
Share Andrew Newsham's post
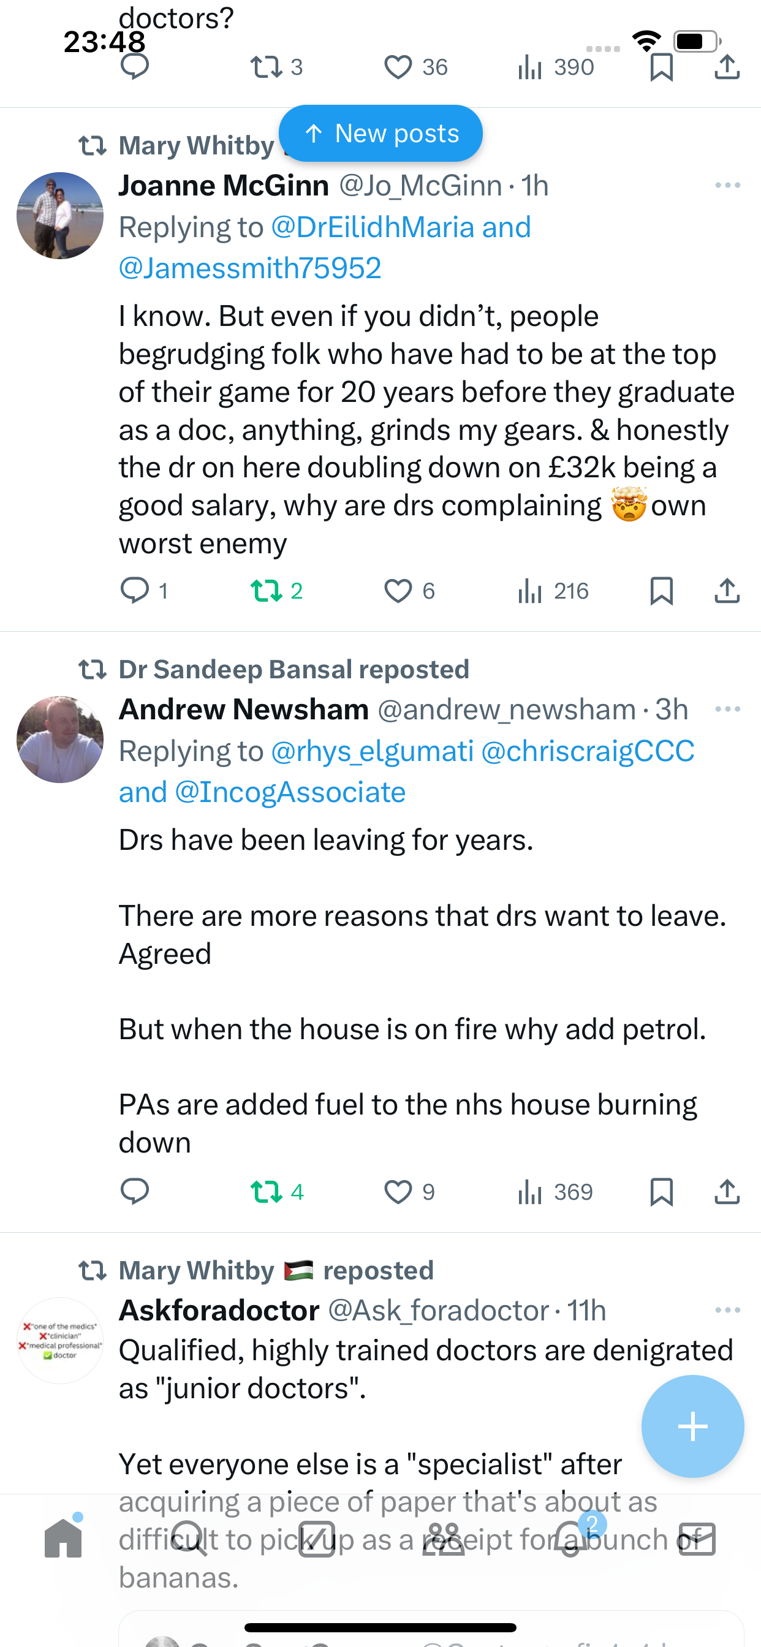point(727,1191)
